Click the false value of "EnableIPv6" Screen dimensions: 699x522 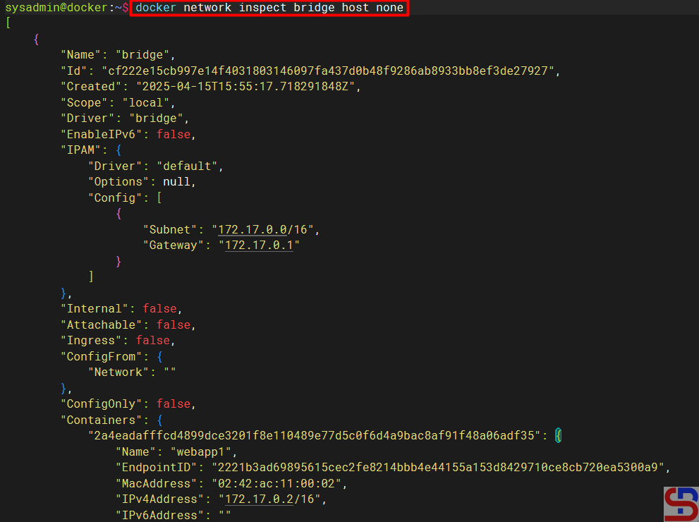pyautogui.click(x=174, y=134)
